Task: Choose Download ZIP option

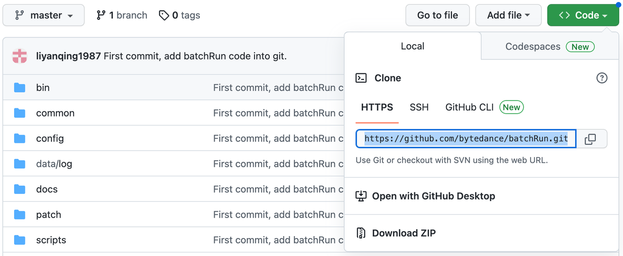Action: click(x=403, y=233)
